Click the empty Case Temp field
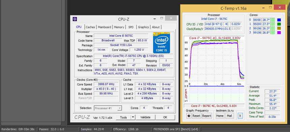This screenshot has height=132, width=290. (272, 113)
